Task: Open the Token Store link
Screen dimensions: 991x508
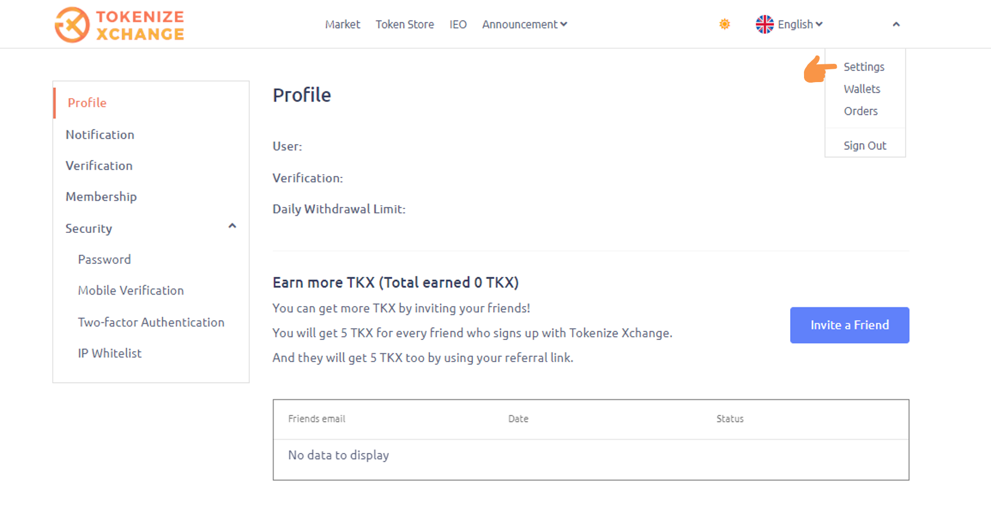Action: click(405, 24)
